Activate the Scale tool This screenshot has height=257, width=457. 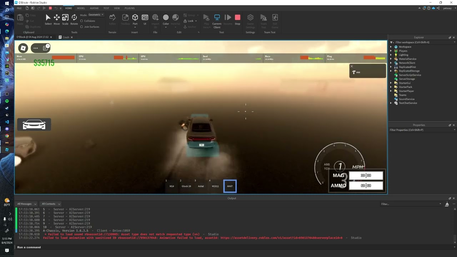[x=65, y=19]
